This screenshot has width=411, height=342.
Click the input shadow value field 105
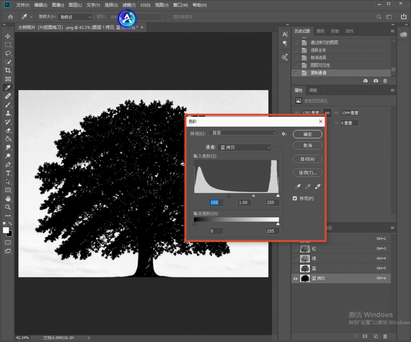(216, 202)
